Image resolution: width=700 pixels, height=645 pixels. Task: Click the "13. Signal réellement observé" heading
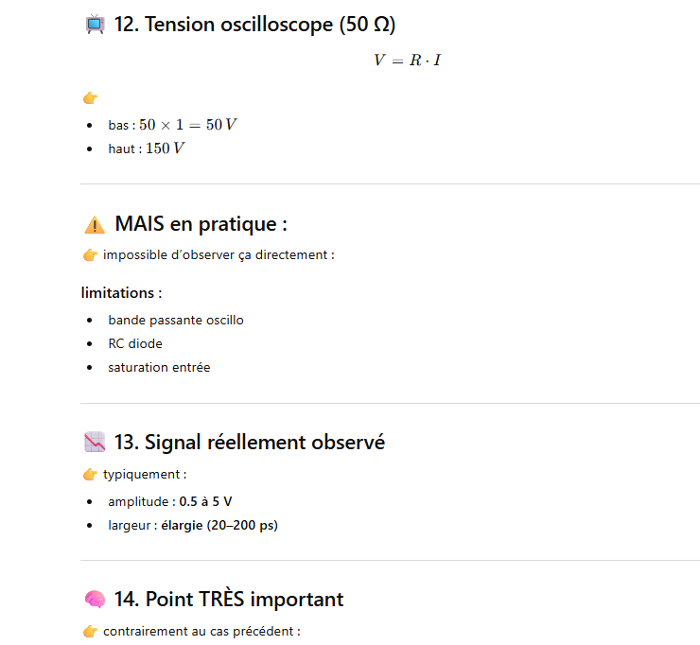click(x=249, y=442)
